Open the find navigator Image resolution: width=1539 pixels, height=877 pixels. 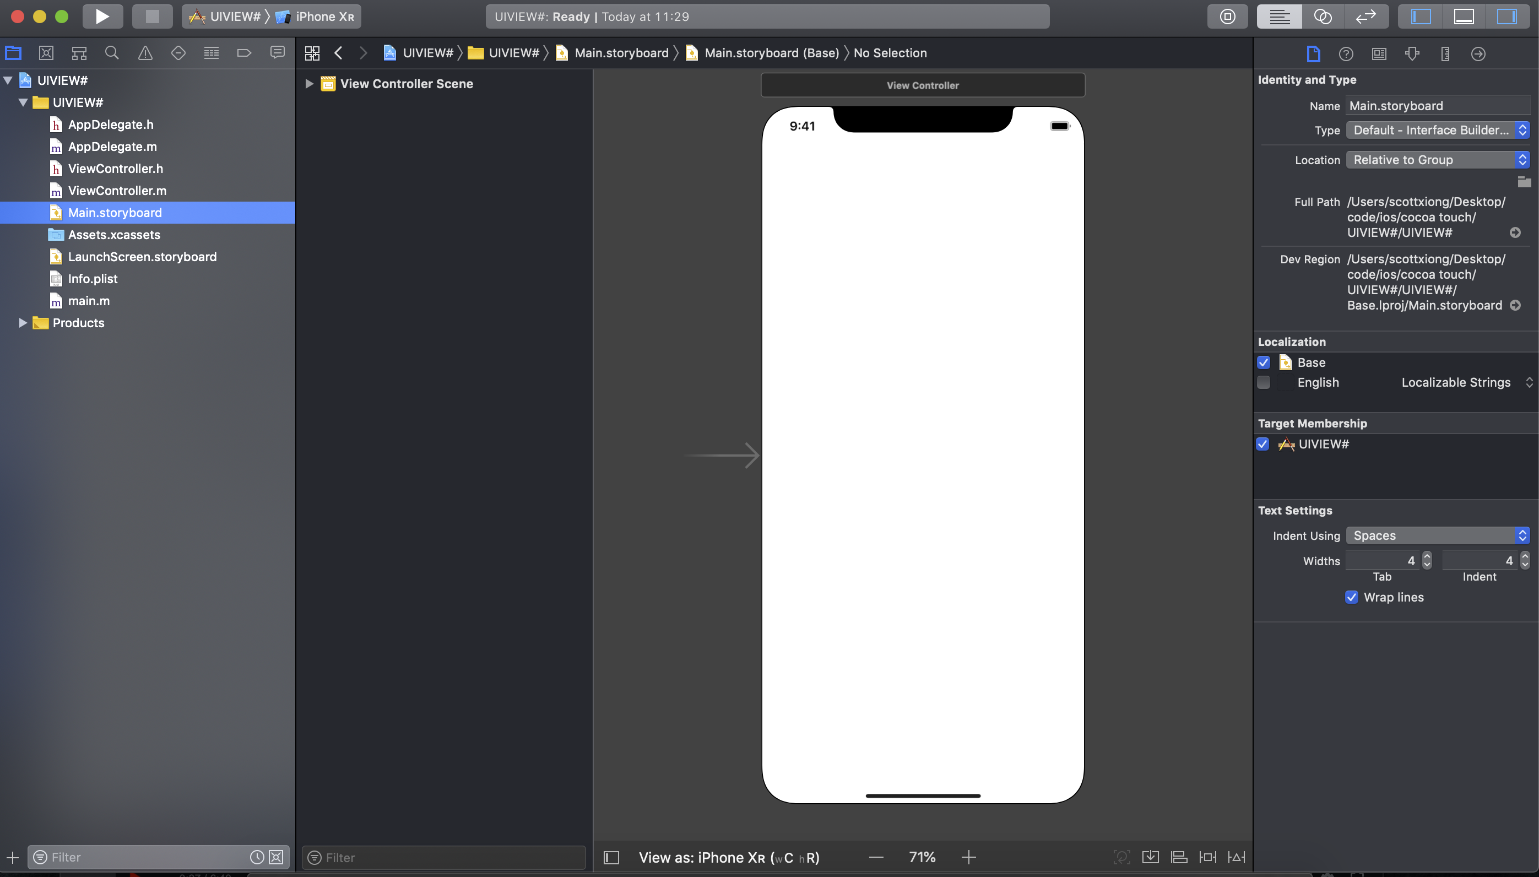112,53
